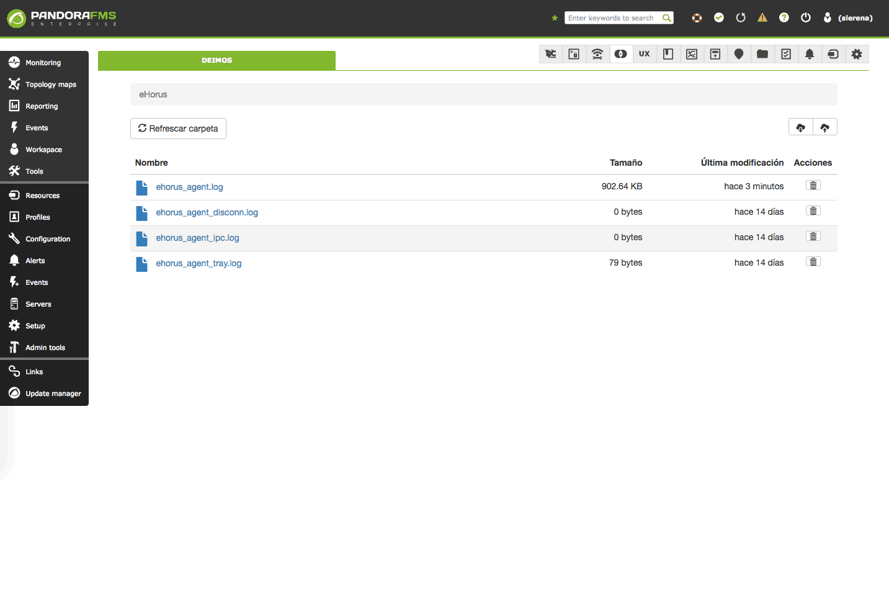
Task: Open the ehorus_agent_tray.log file link
Action: click(x=199, y=263)
